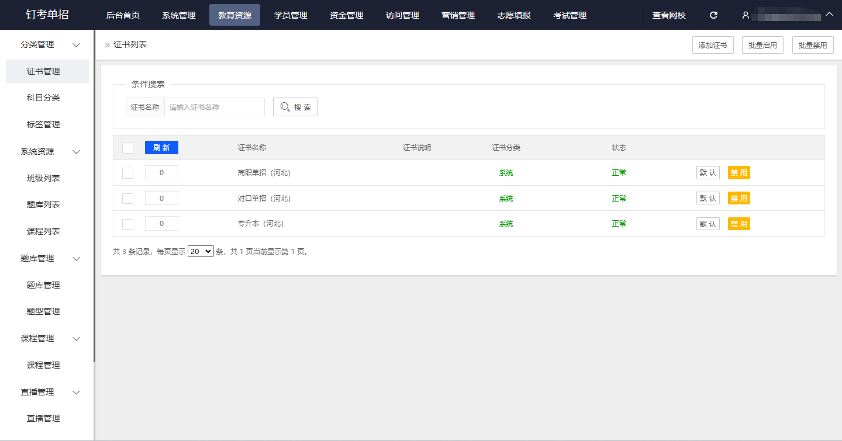This screenshot has width=842, height=441.
Task: Open the 学员管理 top menu
Action: pos(291,15)
